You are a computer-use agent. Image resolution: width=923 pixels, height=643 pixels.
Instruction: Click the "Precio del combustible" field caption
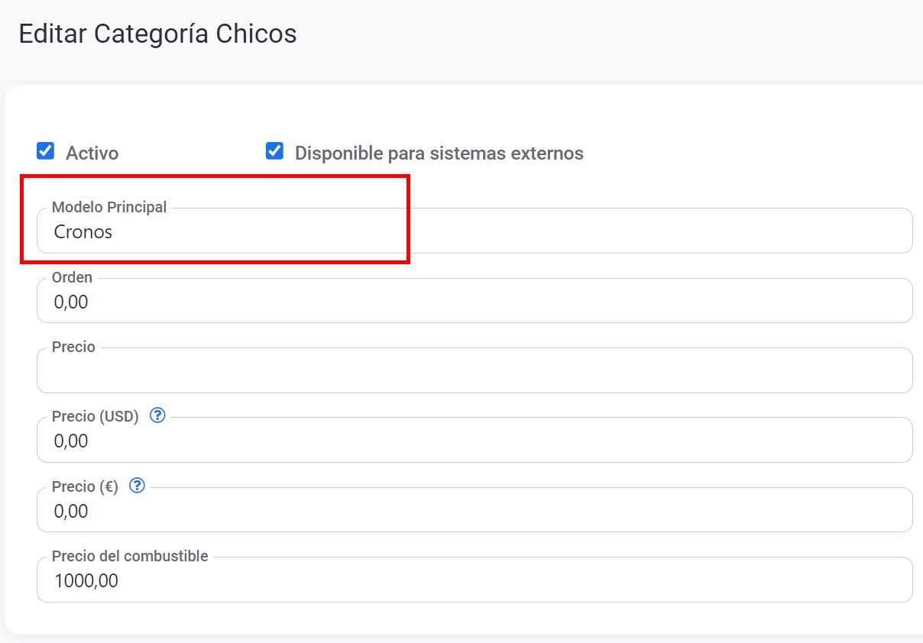[130, 556]
